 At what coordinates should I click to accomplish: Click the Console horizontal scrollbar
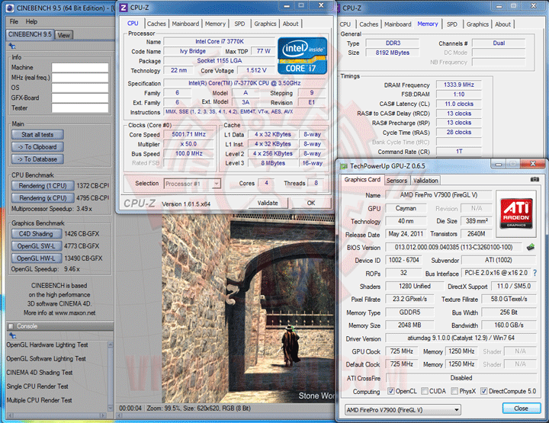pos(56,415)
